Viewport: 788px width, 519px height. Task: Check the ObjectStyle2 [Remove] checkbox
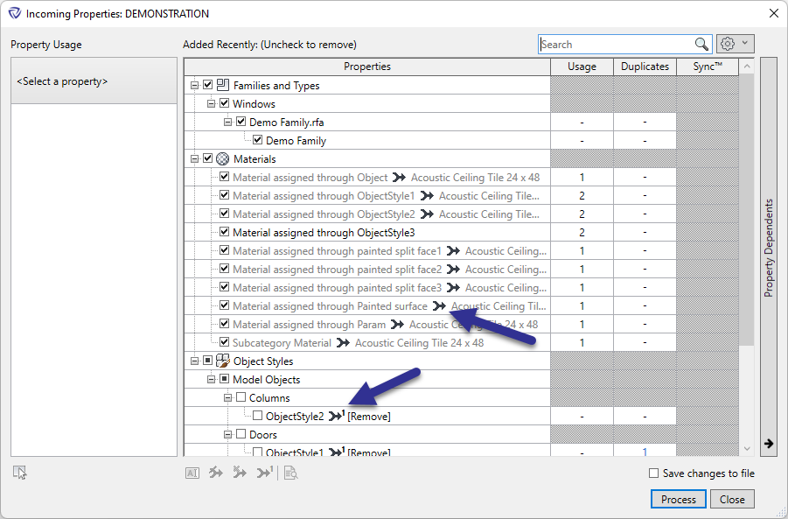[x=257, y=416]
